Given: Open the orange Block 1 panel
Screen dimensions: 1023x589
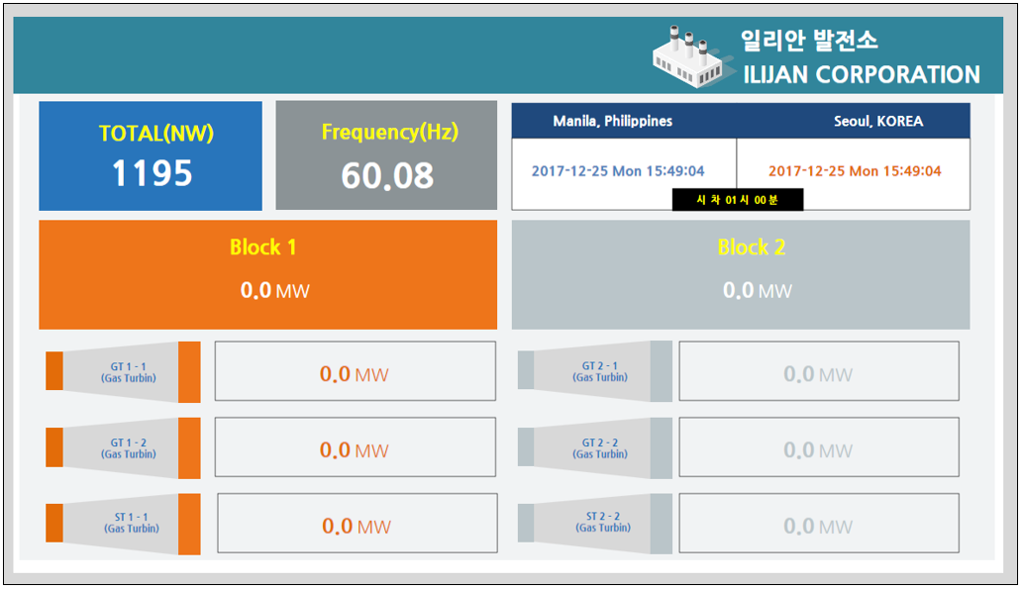Looking at the screenshot, I should click(x=268, y=274).
